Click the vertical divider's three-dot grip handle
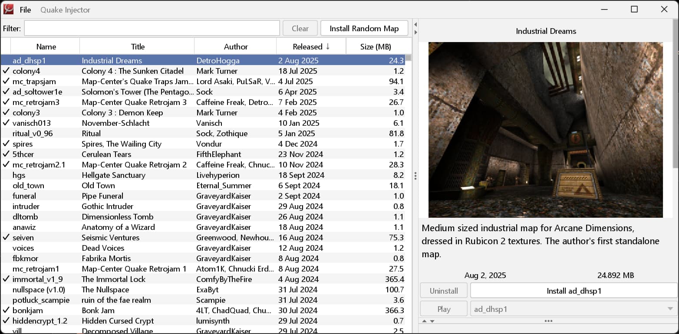 [x=415, y=176]
